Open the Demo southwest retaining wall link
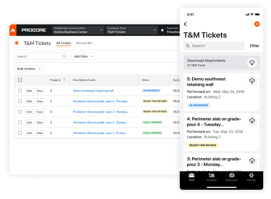Viewport: 271px width, 199px height. point(93,91)
